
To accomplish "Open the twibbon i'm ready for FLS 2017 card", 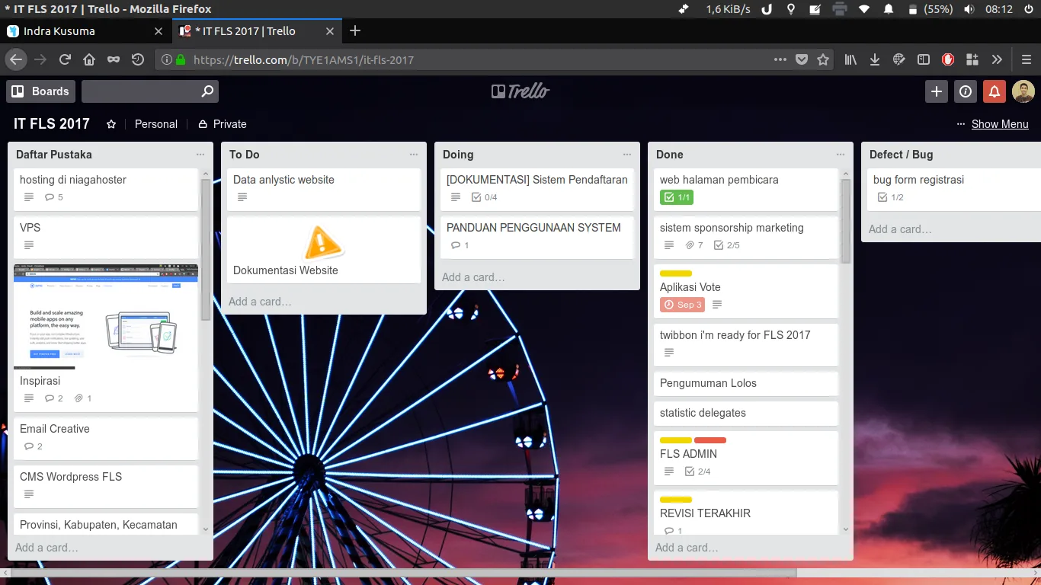I will (746, 344).
